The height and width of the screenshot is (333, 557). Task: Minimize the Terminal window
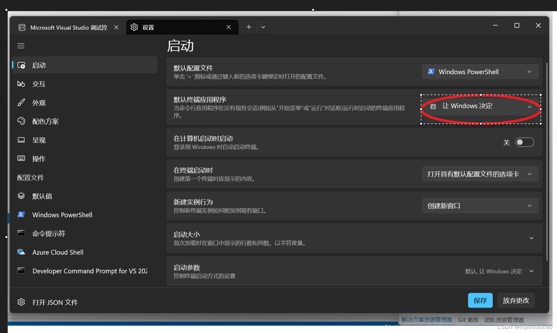tap(495, 25)
